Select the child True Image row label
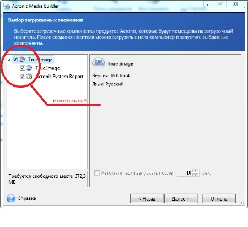 [47, 68]
